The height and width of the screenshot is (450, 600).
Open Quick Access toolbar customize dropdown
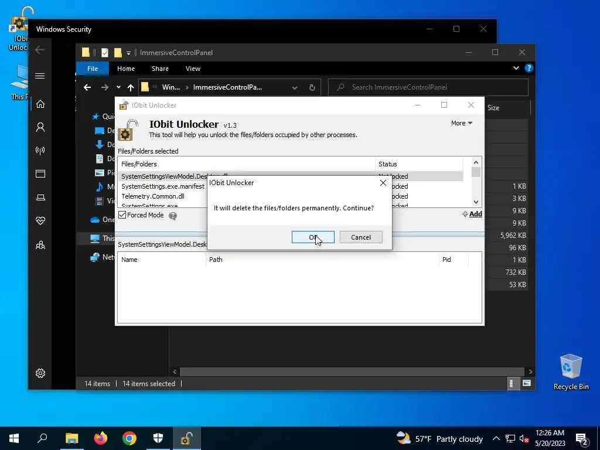tap(128, 53)
